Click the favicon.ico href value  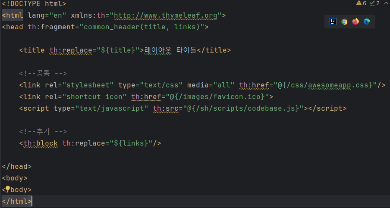point(217,96)
